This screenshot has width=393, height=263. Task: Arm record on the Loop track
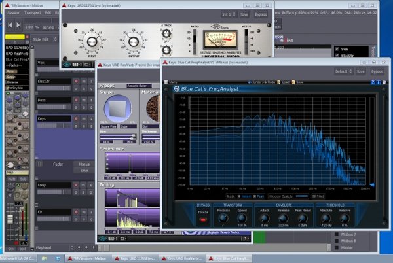(x=76, y=185)
